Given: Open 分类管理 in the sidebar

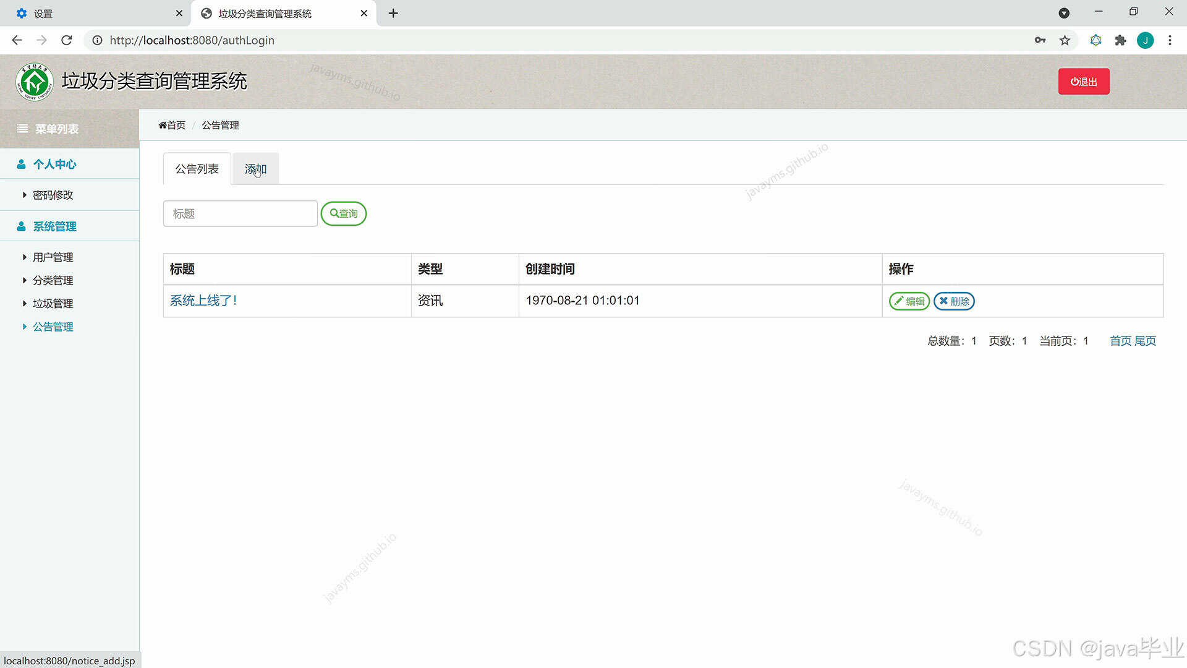Looking at the screenshot, I should tap(53, 280).
